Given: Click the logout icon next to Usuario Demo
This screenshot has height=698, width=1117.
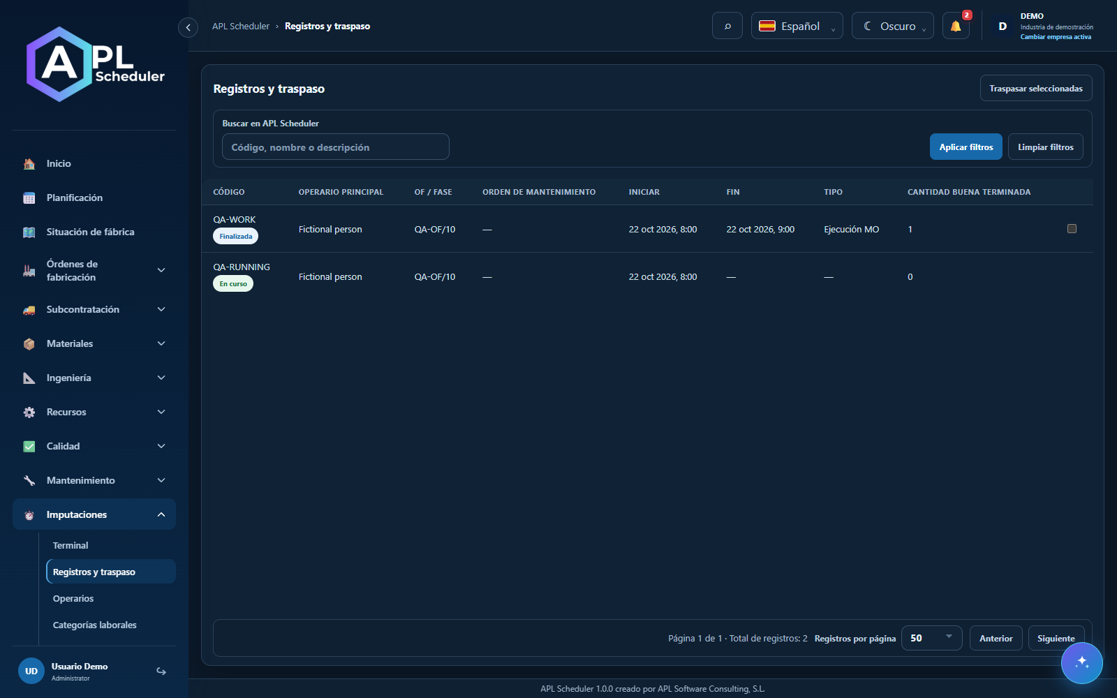Looking at the screenshot, I should click(x=161, y=671).
